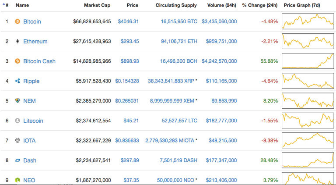Screen dimensions: 336x185
Task: Click the Ripple logo icon
Action: 17,81
